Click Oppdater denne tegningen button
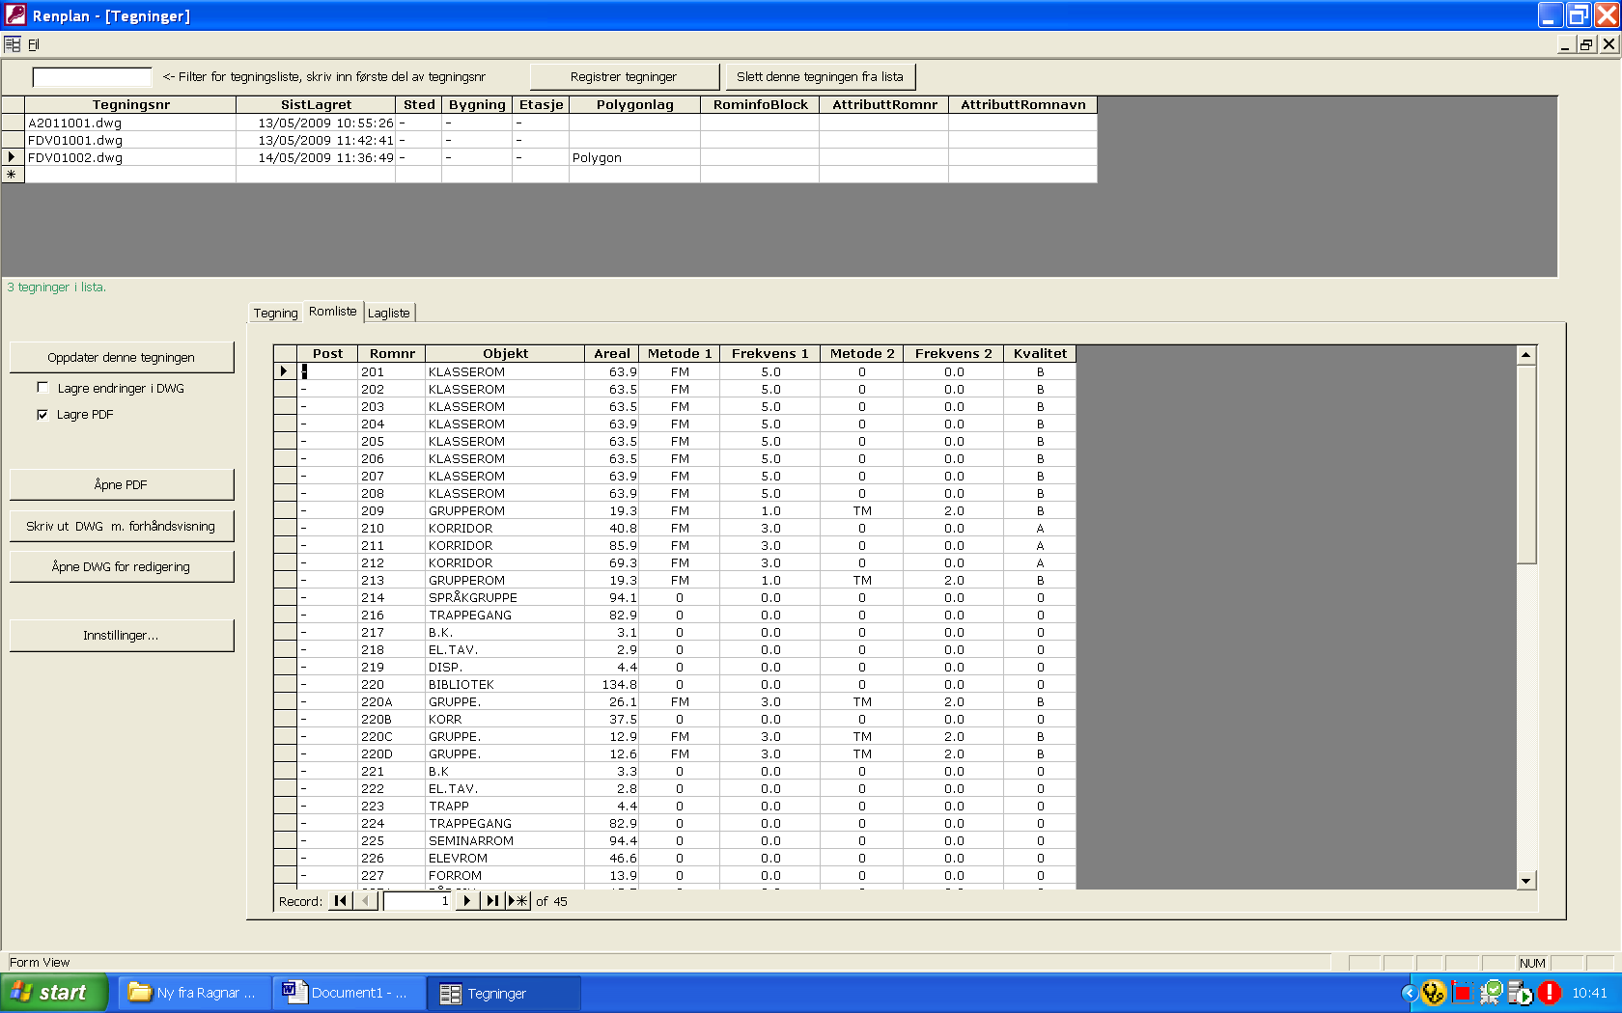This screenshot has width=1622, height=1013. point(122,357)
